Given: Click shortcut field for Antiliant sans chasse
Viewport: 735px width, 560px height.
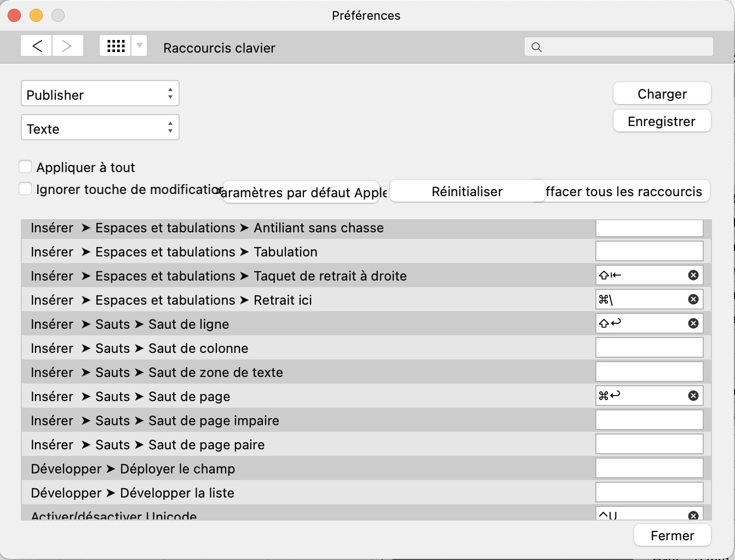Looking at the screenshot, I should tap(650, 228).
